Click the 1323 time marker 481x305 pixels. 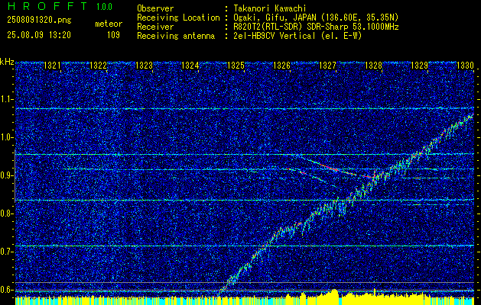145,65
